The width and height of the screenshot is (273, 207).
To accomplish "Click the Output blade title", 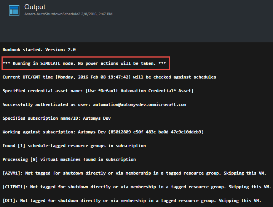I will 35,7.
